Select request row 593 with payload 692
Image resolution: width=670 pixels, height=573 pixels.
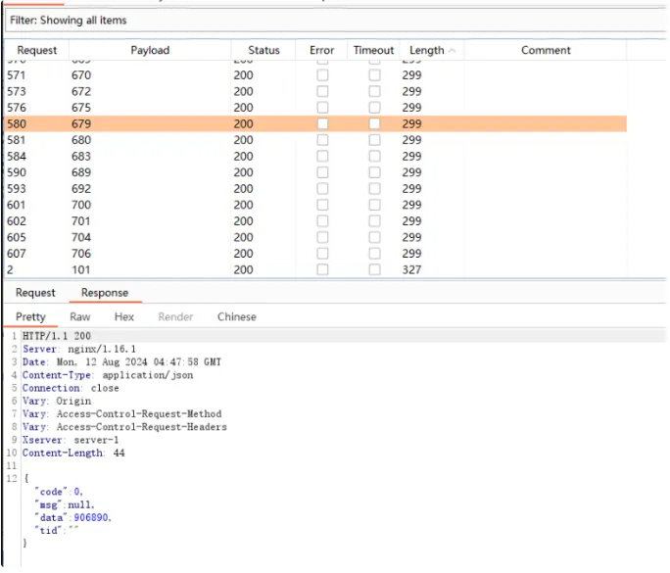[315, 189]
